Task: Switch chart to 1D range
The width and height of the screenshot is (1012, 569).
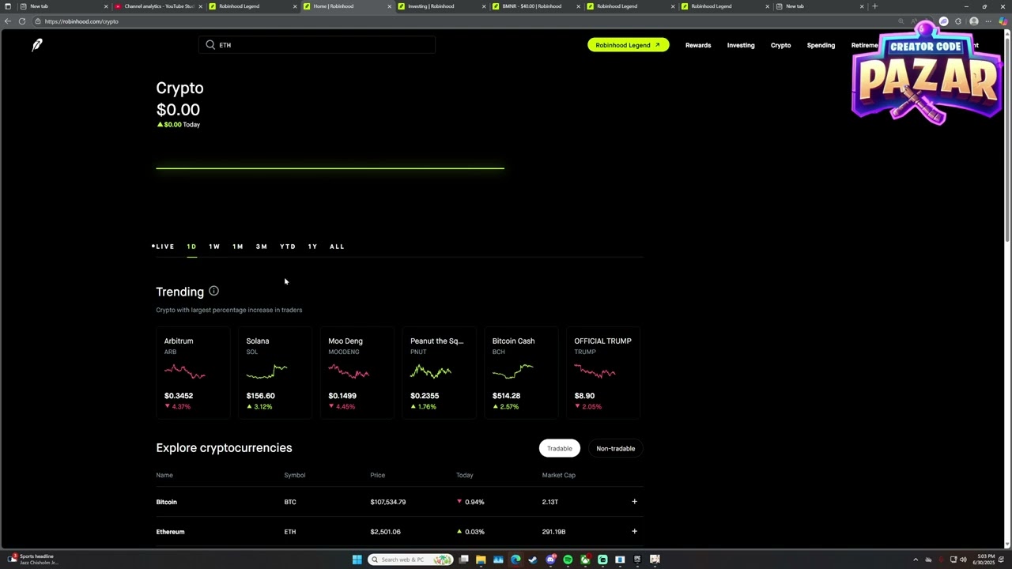Action: 191,247
